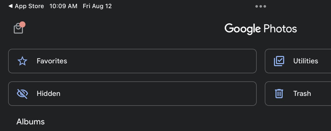Open the shopping bag print store icon

(x=18, y=29)
